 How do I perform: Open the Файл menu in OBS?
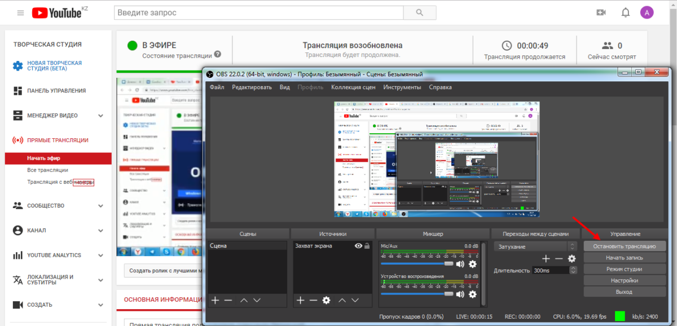click(217, 87)
